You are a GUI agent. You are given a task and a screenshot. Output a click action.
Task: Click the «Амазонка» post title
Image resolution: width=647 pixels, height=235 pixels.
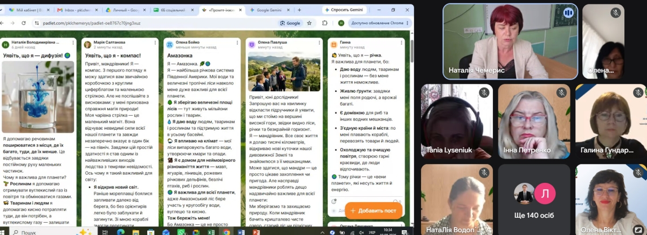tap(179, 55)
